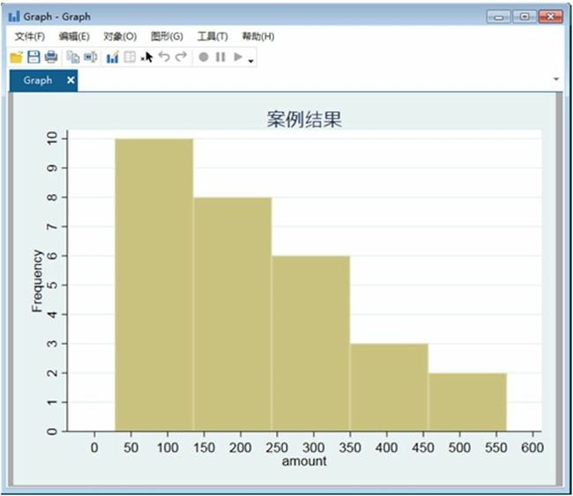The image size is (573, 496).
Task: Save the graph using floppy disk icon
Action: point(33,57)
